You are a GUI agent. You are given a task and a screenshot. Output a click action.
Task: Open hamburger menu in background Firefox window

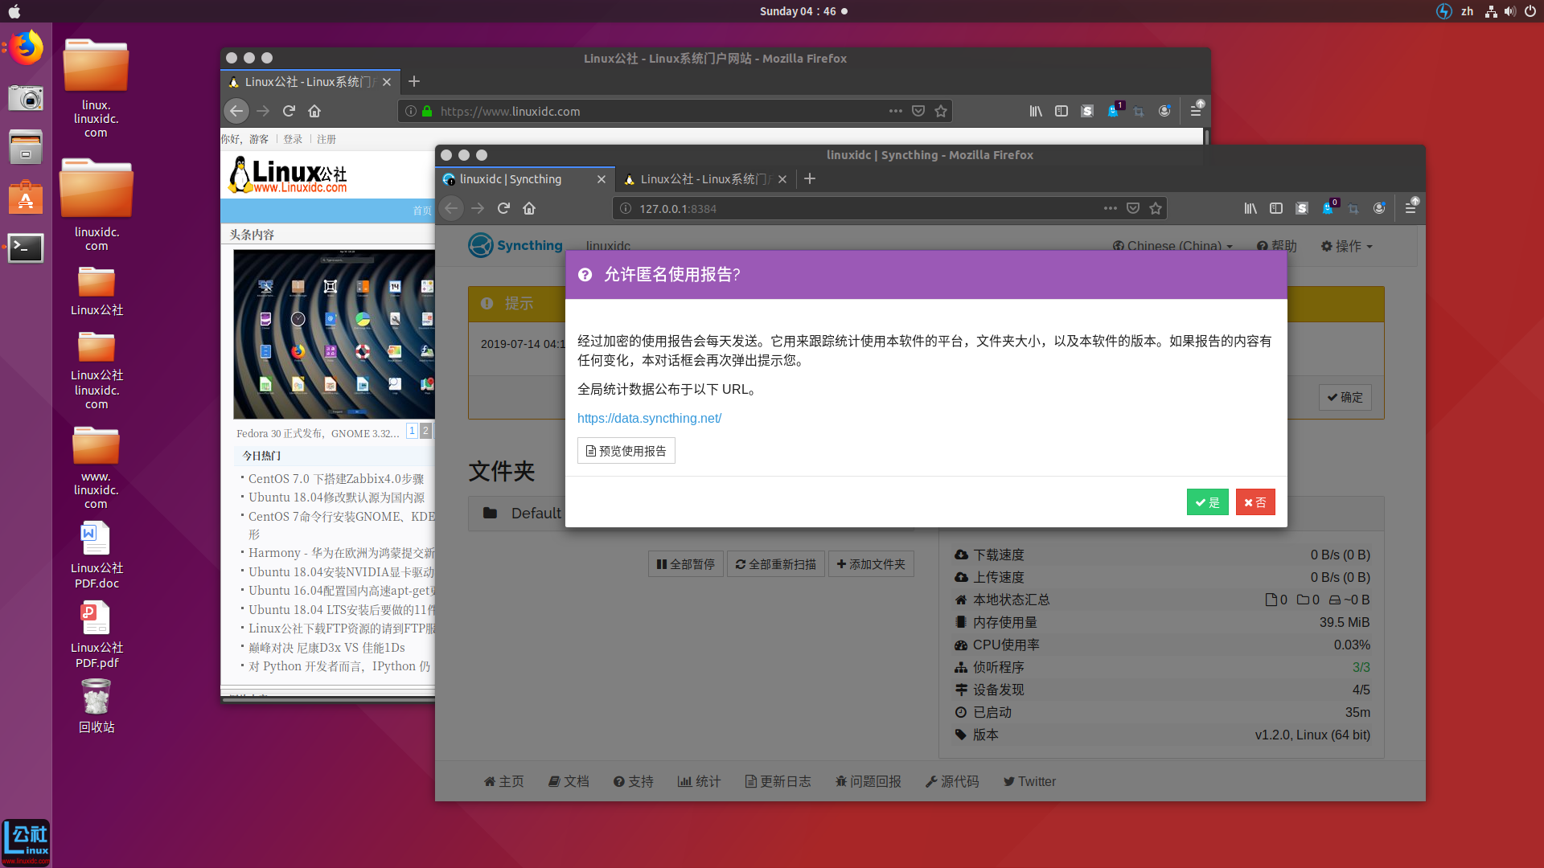pos(1196,111)
